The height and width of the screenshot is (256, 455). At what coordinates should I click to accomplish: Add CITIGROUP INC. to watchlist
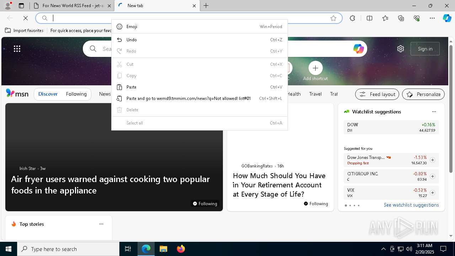(433, 176)
